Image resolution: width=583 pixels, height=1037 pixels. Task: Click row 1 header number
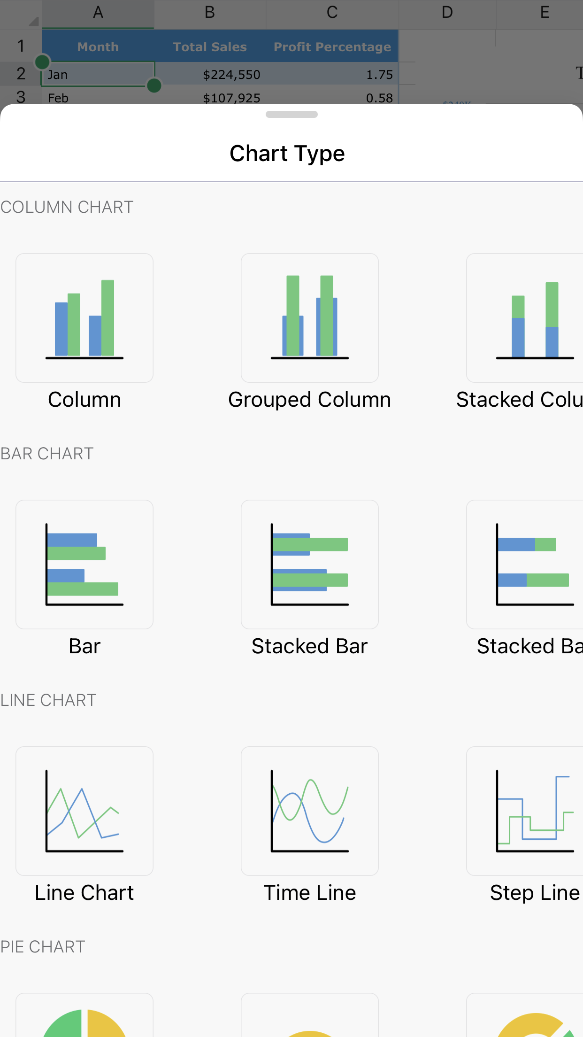[x=21, y=46]
